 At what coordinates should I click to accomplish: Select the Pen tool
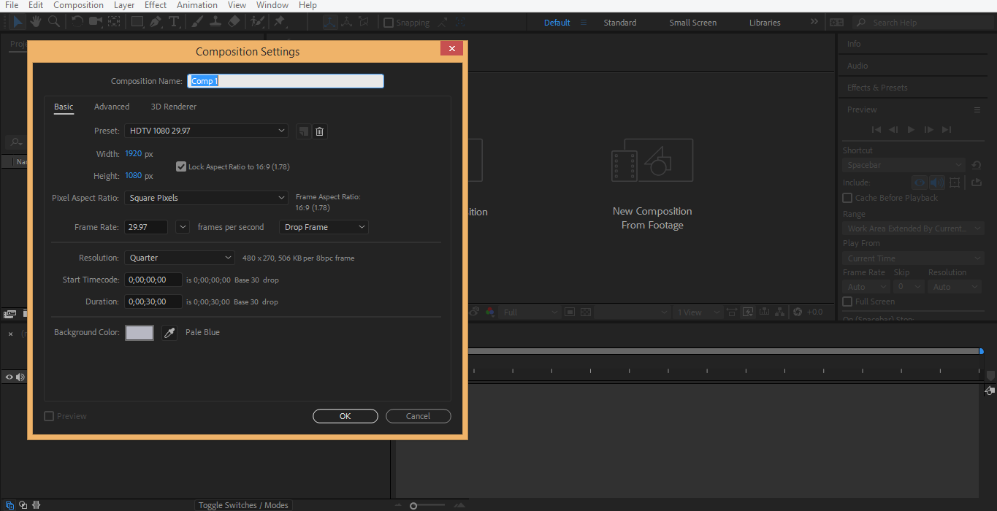coord(156,22)
